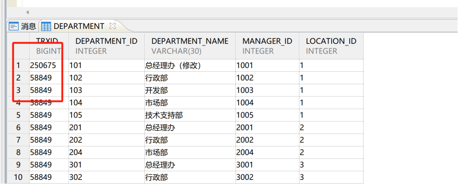Select the 总经理办（修改）department name cell
458x184 pixels.
pos(173,65)
